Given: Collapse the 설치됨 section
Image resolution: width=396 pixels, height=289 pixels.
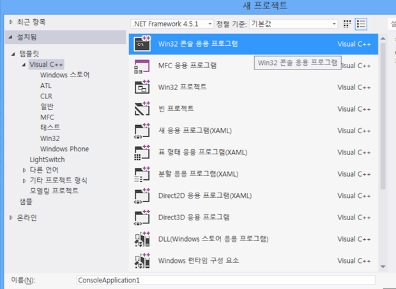Looking at the screenshot, I should [11, 38].
